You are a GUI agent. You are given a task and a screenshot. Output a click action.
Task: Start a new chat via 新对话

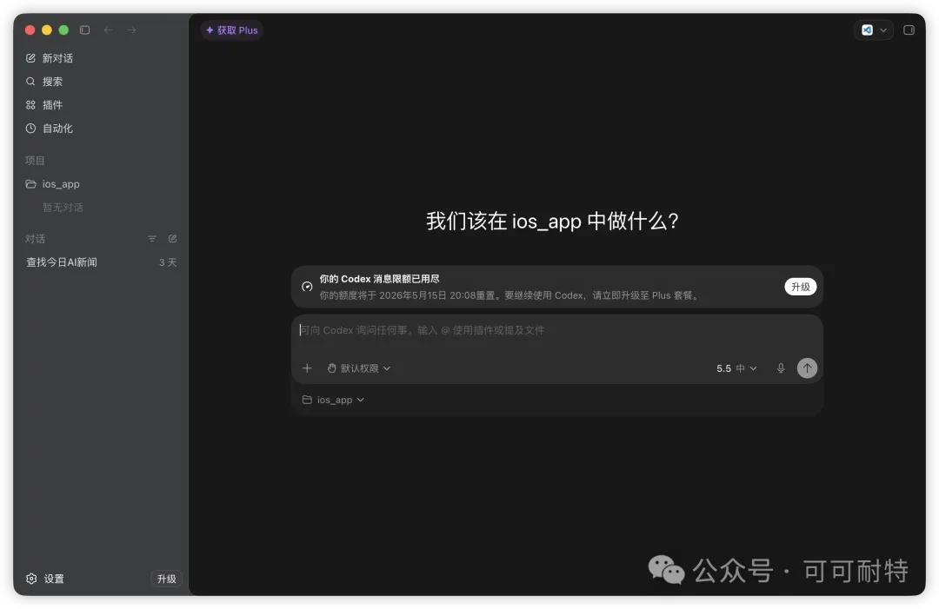[x=49, y=58]
